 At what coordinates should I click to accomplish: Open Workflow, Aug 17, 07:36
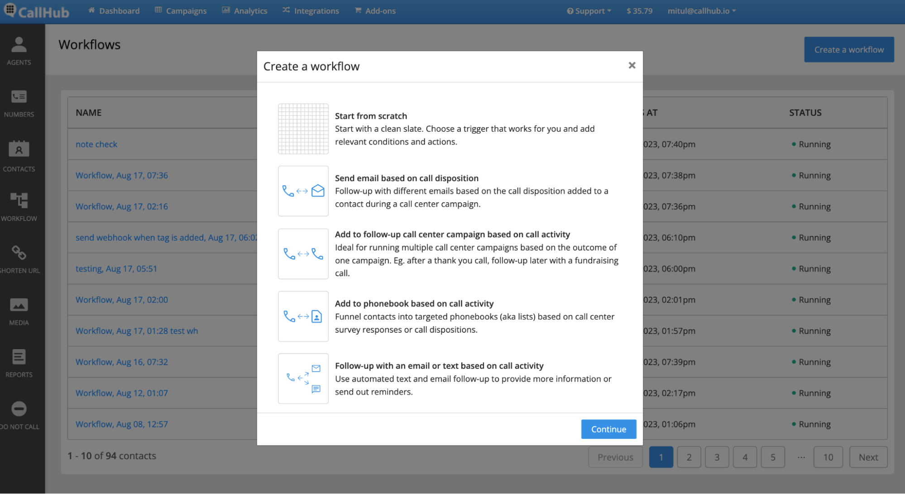[121, 175]
